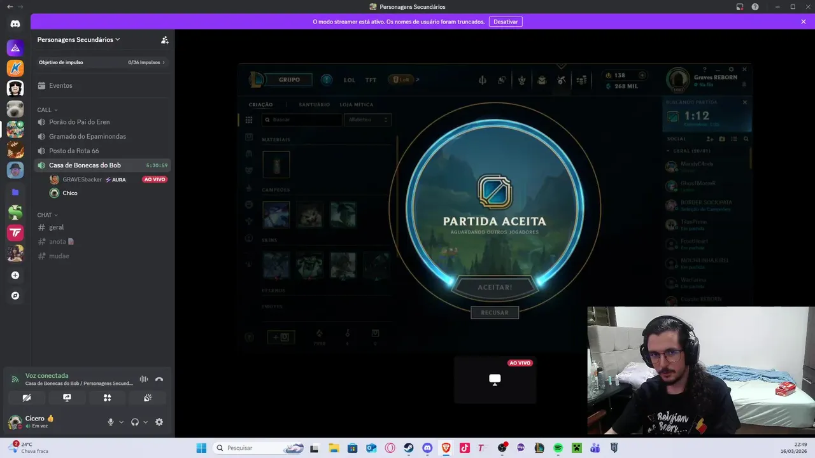Join voice channel Posto da Rota 66
The width and height of the screenshot is (815, 458).
[x=102, y=151]
